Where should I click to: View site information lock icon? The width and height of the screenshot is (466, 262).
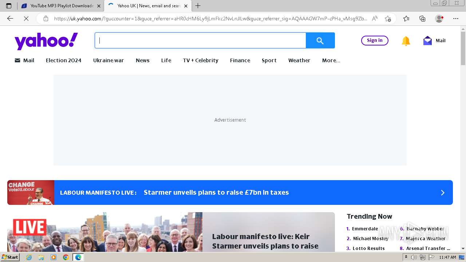coord(46,19)
